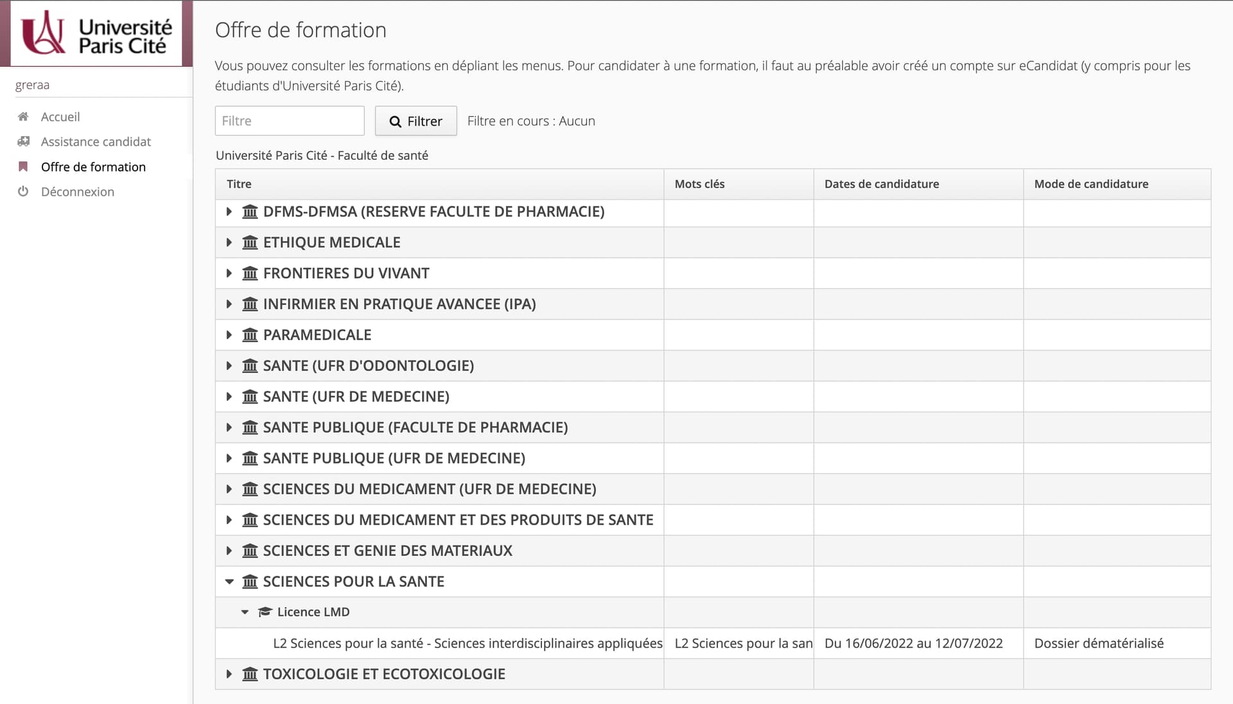Click the Mots clés column header
This screenshot has width=1233, height=704.
pyautogui.click(x=739, y=184)
